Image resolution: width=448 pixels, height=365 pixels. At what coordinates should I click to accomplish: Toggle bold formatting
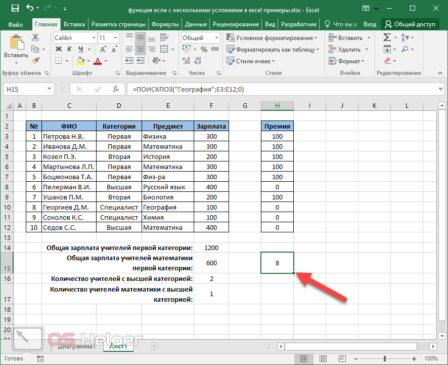tap(59, 49)
